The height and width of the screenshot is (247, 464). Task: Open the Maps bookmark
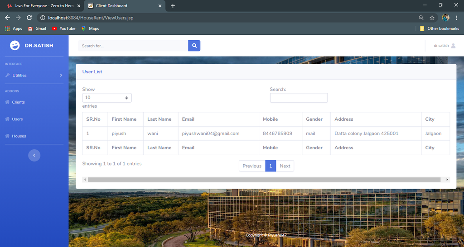pos(90,28)
